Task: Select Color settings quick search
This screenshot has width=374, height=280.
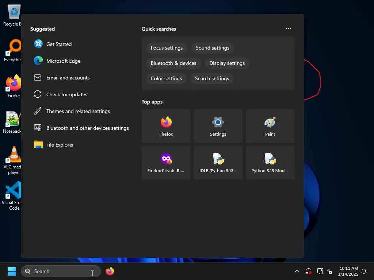Action: (166, 78)
